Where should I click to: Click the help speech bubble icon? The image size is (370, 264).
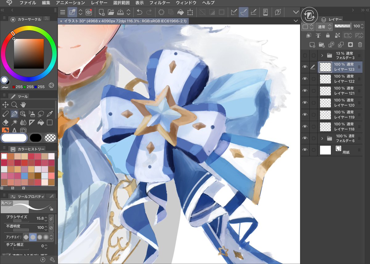pos(277,12)
